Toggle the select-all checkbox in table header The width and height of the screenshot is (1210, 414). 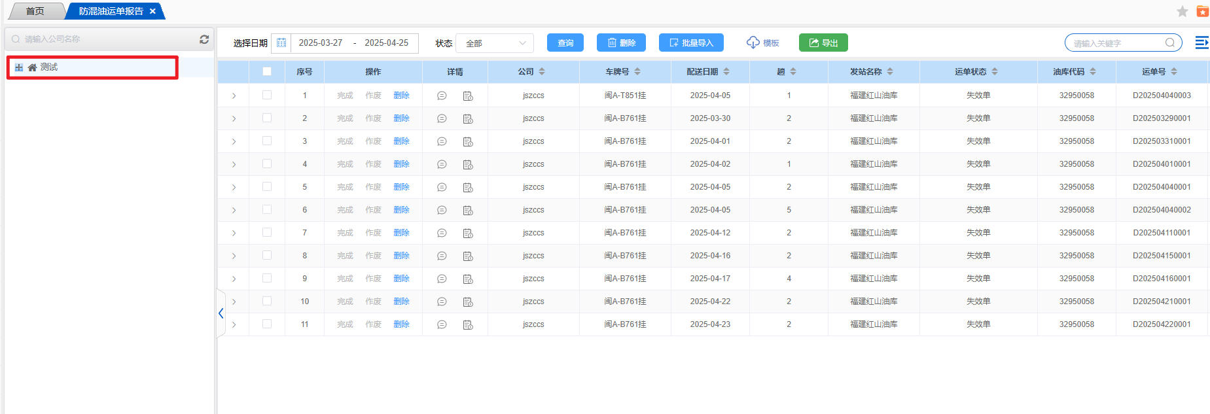tap(267, 71)
